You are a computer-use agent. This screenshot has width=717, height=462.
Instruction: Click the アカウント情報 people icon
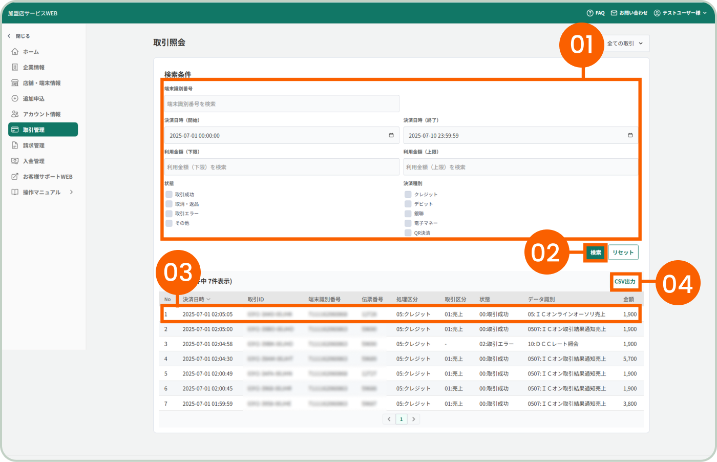coord(15,114)
